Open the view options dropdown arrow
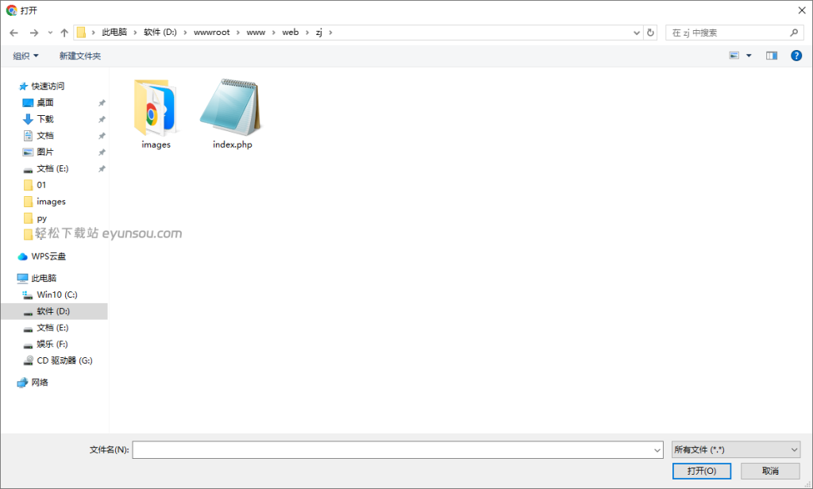 (x=749, y=56)
